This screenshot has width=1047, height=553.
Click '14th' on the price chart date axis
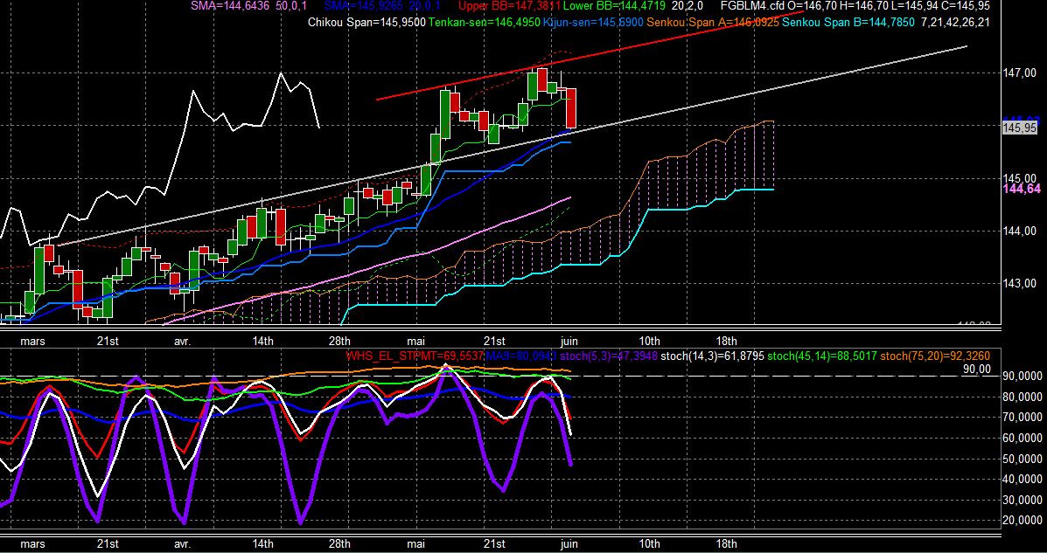[x=262, y=341]
